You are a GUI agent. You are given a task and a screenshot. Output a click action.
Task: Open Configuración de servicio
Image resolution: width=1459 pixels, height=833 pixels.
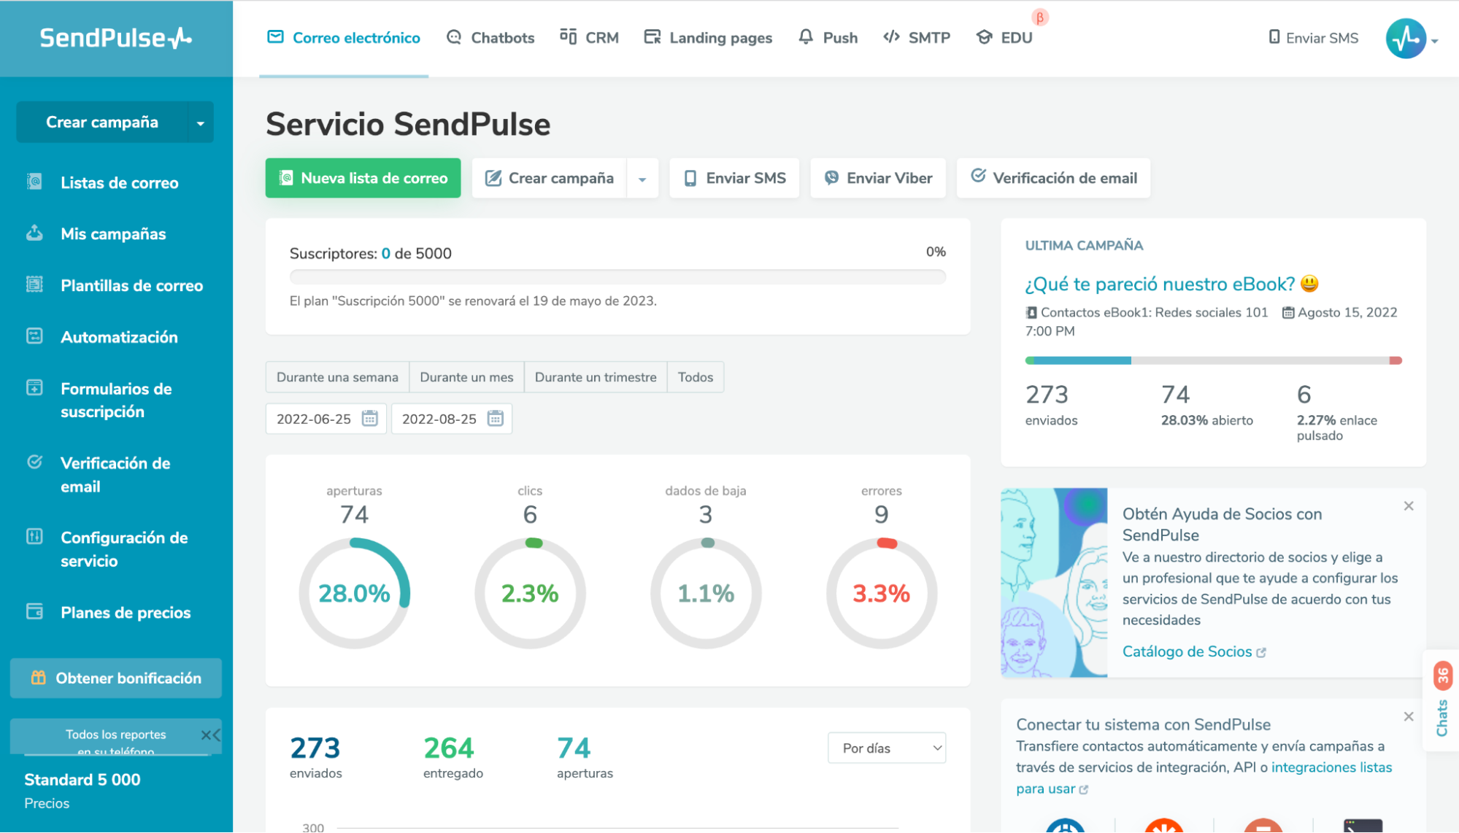coord(124,549)
